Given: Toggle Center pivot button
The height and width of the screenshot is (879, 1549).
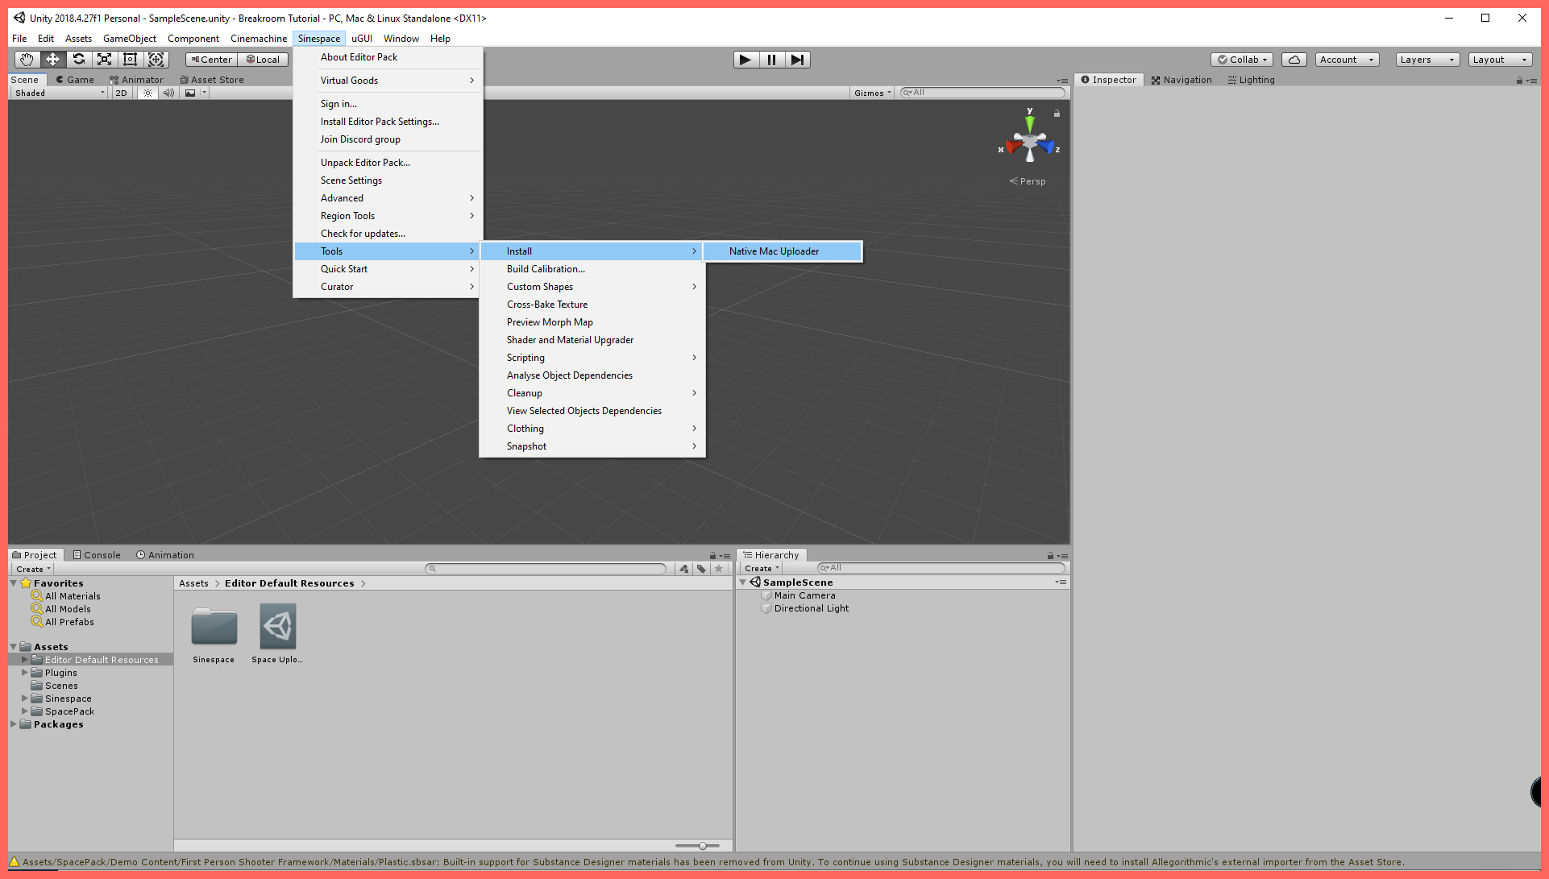Looking at the screenshot, I should [x=211, y=60].
